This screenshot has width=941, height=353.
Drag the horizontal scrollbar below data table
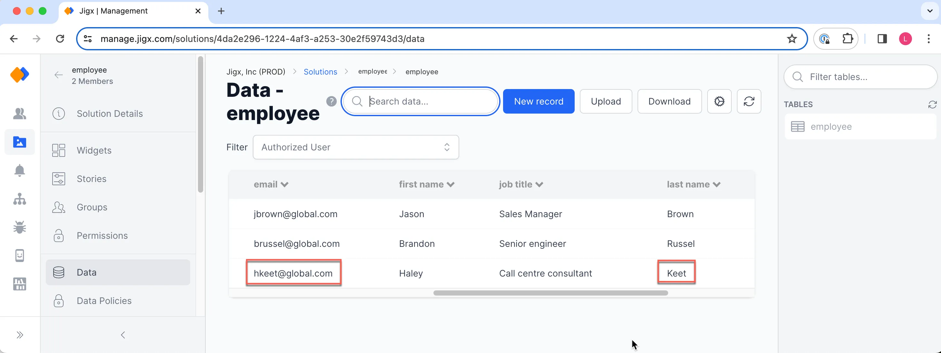pyautogui.click(x=550, y=293)
